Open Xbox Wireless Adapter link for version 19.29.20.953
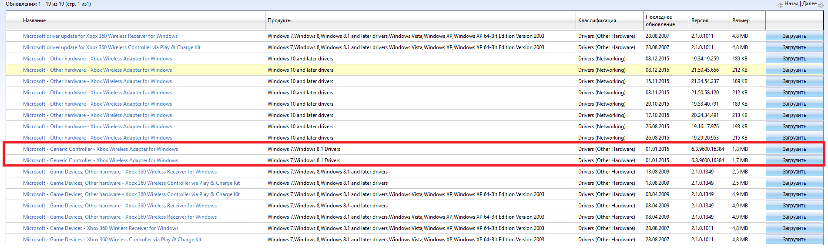The image size is (828, 250). point(97,138)
